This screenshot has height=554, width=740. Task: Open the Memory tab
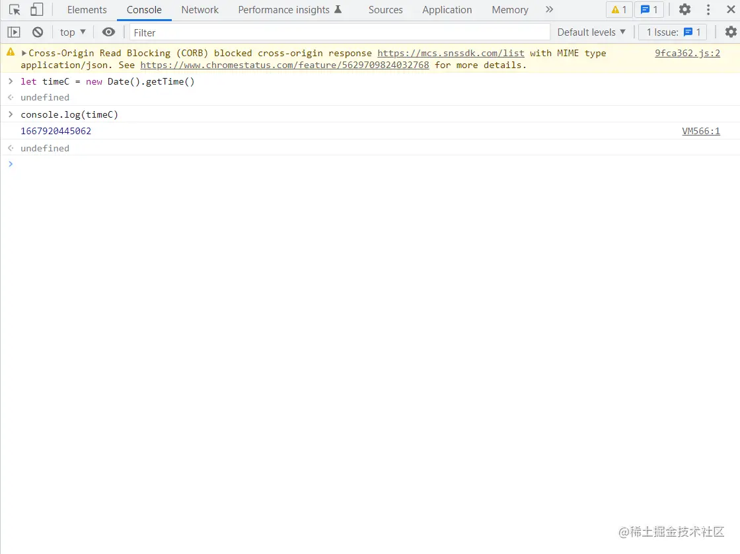[x=509, y=10]
